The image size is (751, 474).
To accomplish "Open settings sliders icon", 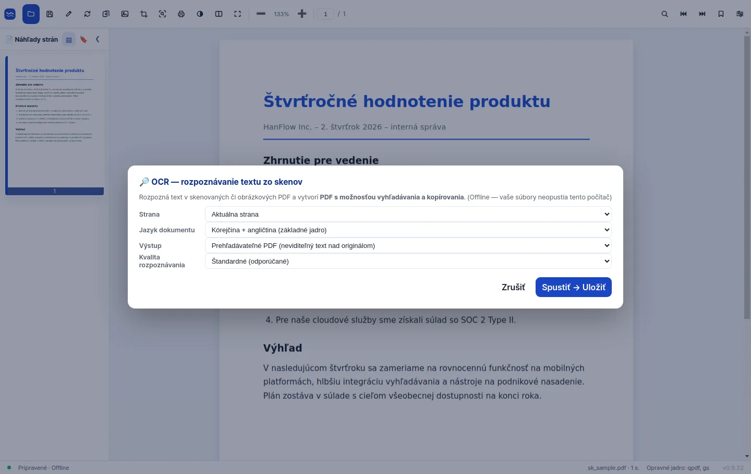I will pyautogui.click(x=740, y=14).
